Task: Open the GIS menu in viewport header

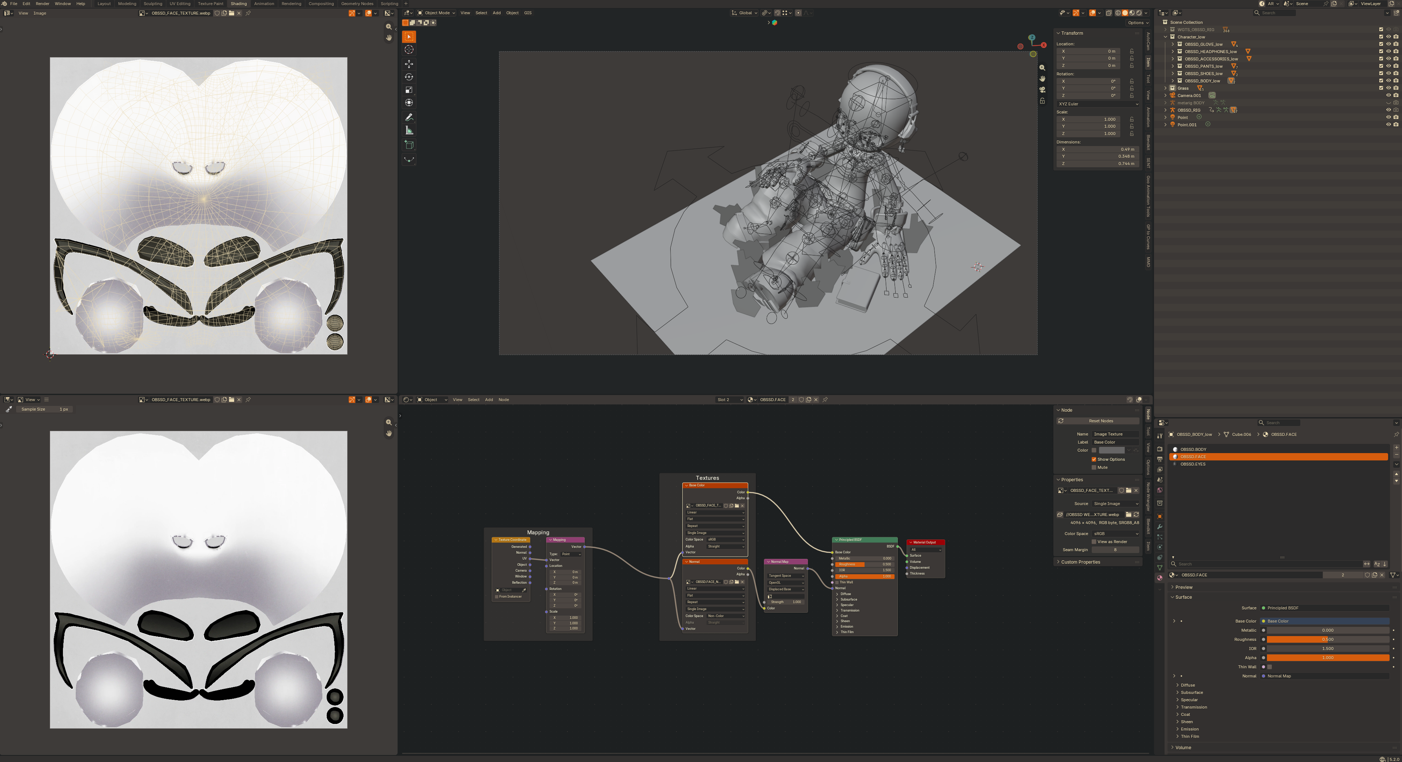Action: point(527,13)
